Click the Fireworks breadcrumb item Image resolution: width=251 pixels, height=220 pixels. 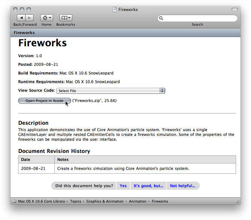click(160, 201)
